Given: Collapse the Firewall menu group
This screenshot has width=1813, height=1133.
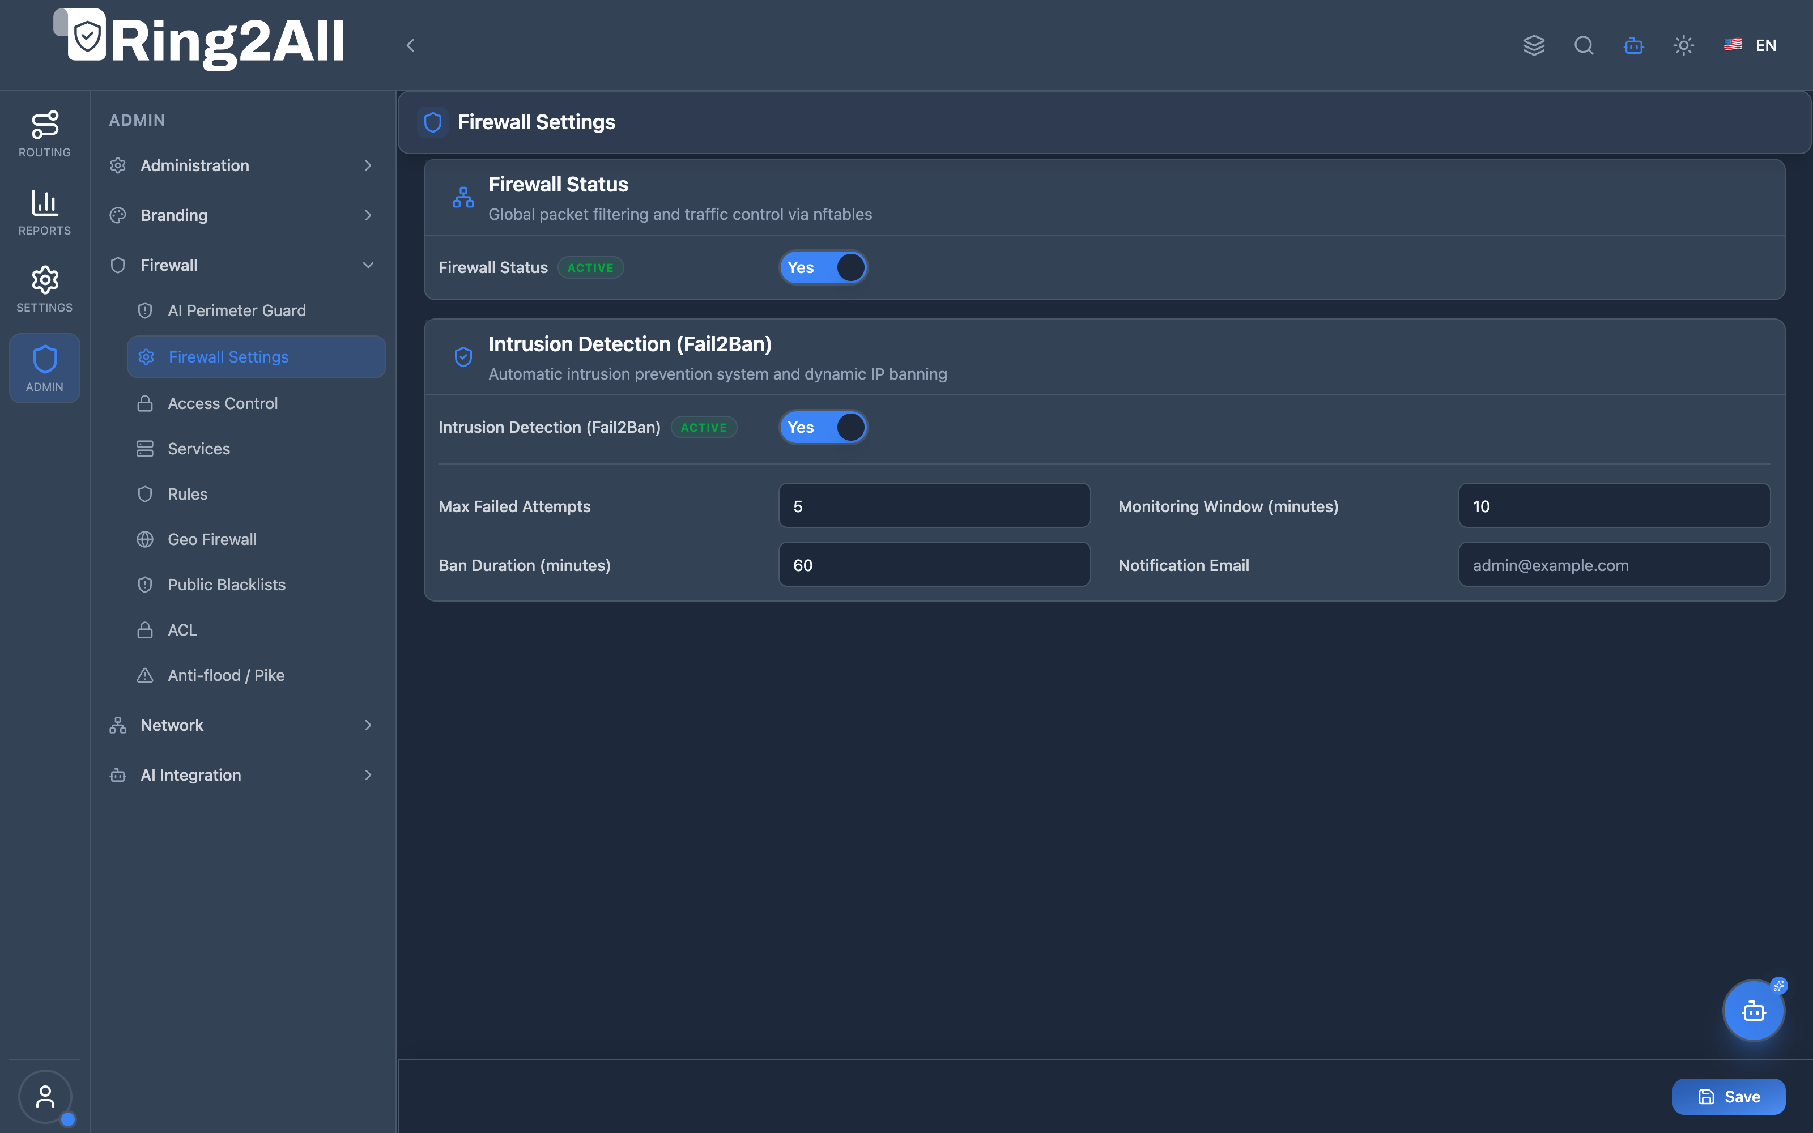Looking at the screenshot, I should tap(241, 265).
